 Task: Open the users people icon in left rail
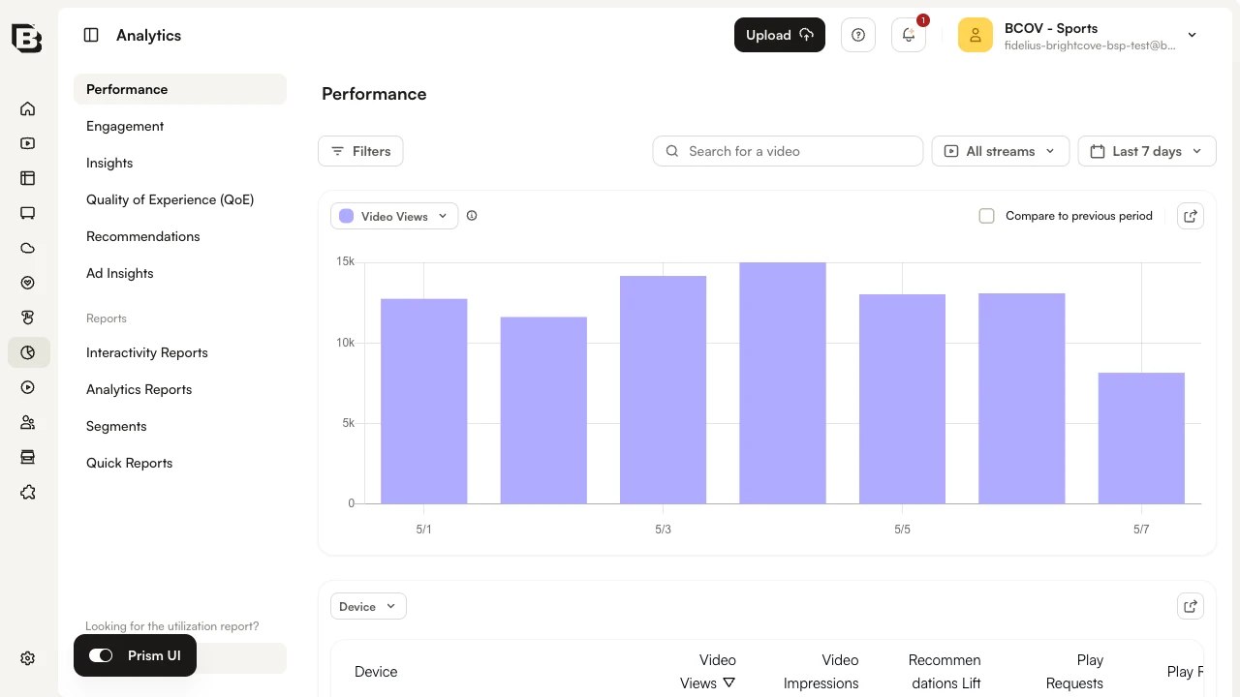pyautogui.click(x=28, y=422)
